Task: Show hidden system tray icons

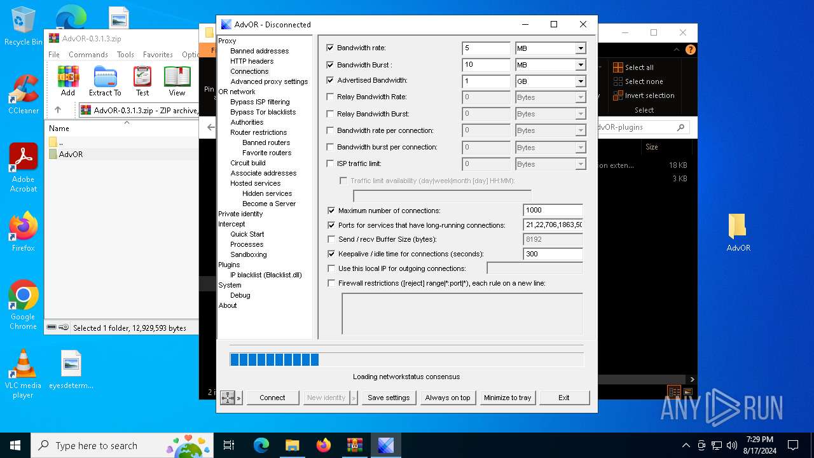Action: (x=686, y=445)
